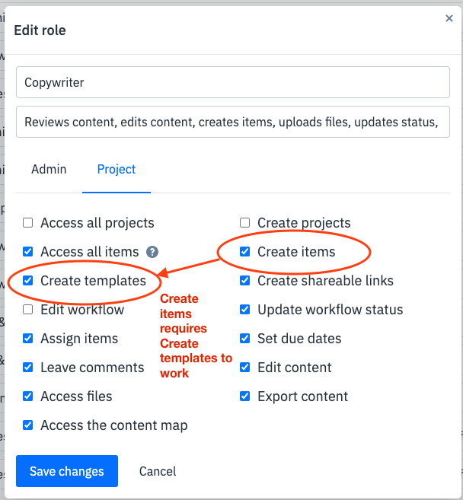Click the help icon beside Access all items
463x500 pixels.
152,252
